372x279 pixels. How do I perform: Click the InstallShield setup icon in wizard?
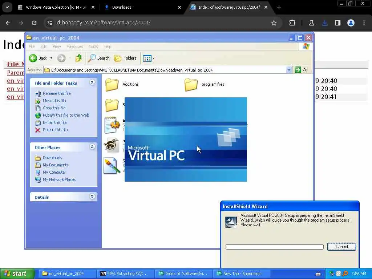231,222
